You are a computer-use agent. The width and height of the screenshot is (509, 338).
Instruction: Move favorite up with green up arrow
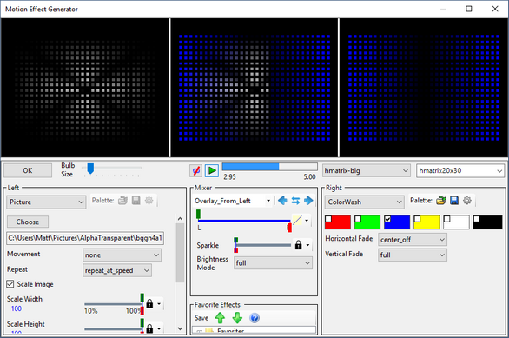pyautogui.click(x=220, y=318)
